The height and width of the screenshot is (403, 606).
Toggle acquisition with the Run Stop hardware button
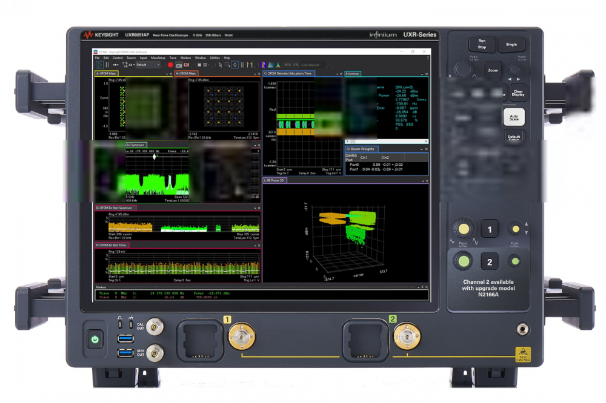pos(482,44)
